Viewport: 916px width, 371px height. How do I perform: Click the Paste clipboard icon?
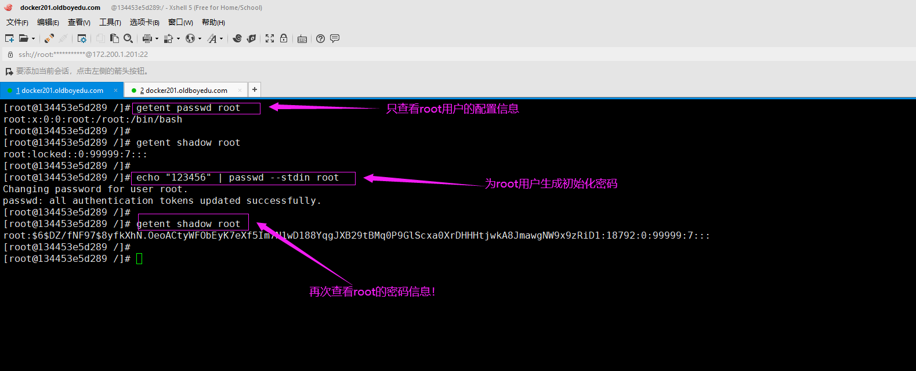(x=114, y=38)
